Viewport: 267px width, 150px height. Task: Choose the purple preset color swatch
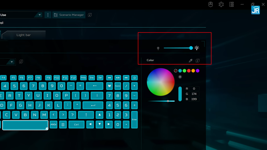(198, 71)
